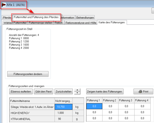
Task: Click the Fütterung 4 column header
Action: pyautogui.click(x=142, y=100)
